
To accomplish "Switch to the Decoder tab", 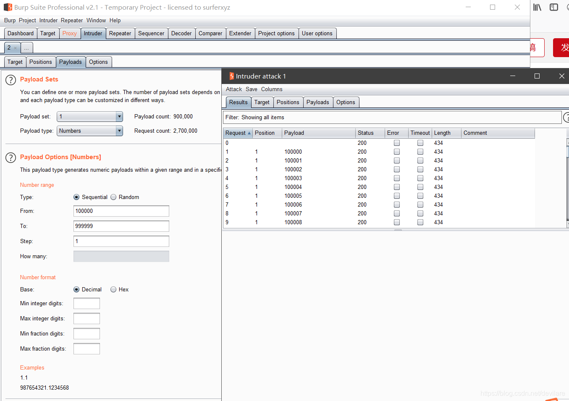I will (x=181, y=34).
